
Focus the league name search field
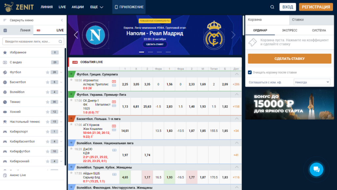click(33, 41)
